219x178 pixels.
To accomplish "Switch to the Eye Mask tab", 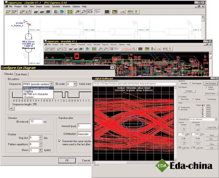I will 22,74.
